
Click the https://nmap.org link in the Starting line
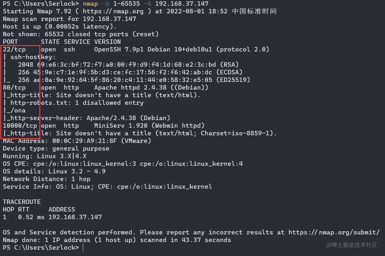[117, 11]
